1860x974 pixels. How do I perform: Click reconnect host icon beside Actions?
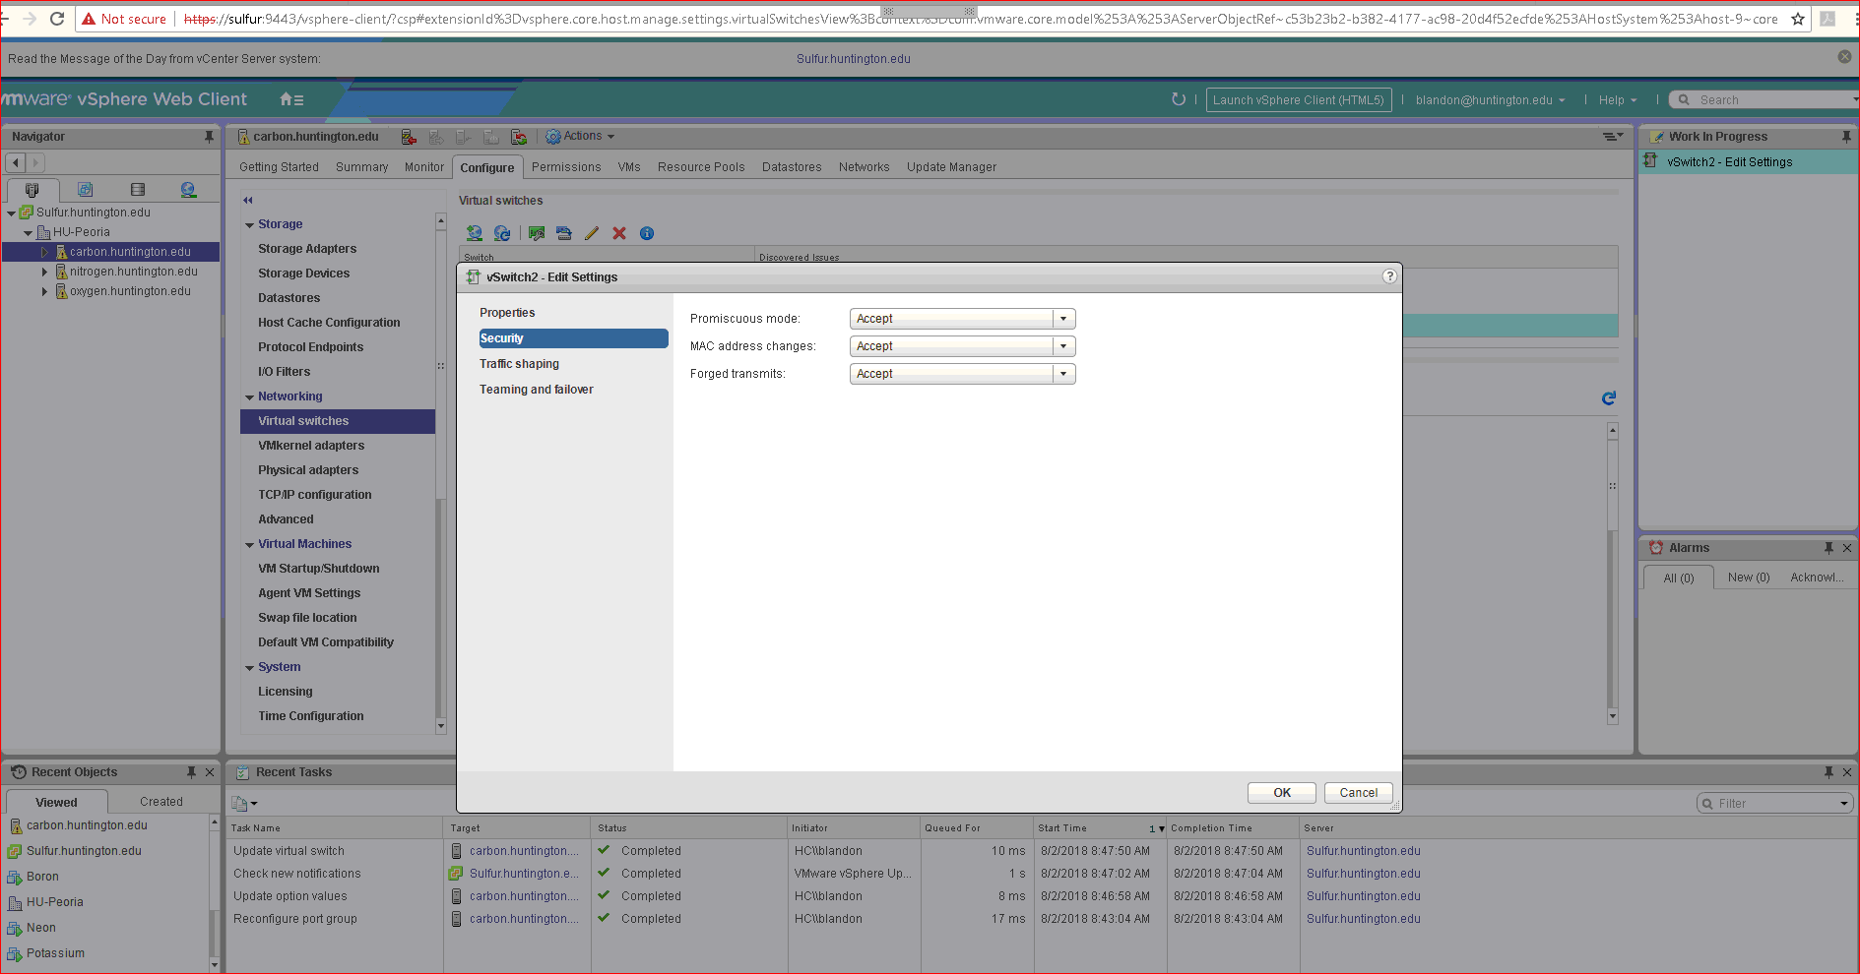pyautogui.click(x=519, y=137)
